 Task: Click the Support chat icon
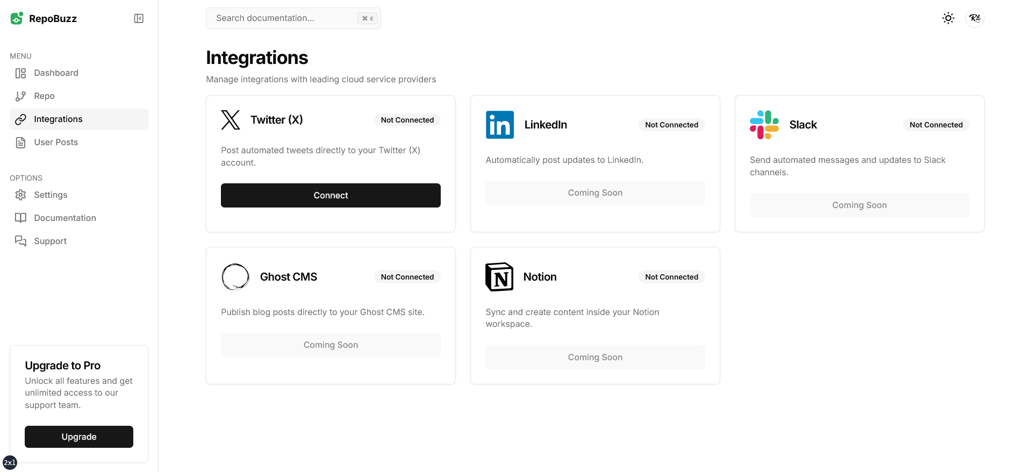tap(20, 241)
